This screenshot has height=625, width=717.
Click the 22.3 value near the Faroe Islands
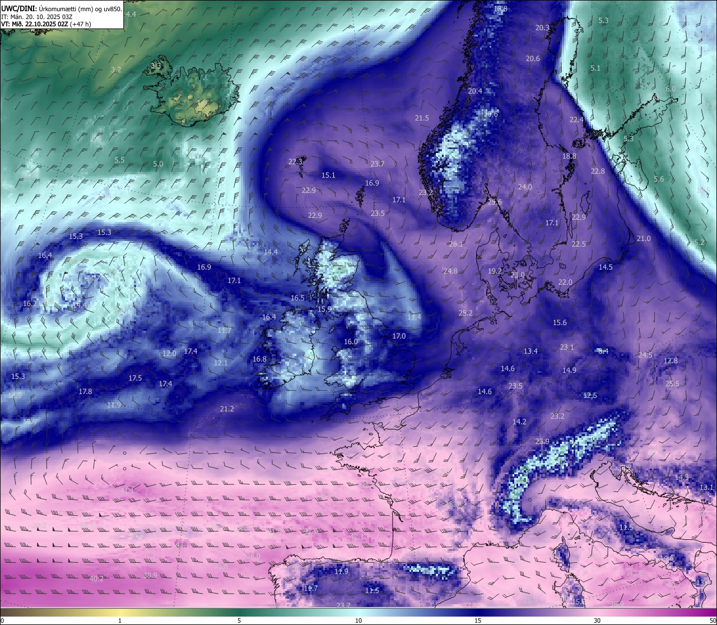click(295, 161)
